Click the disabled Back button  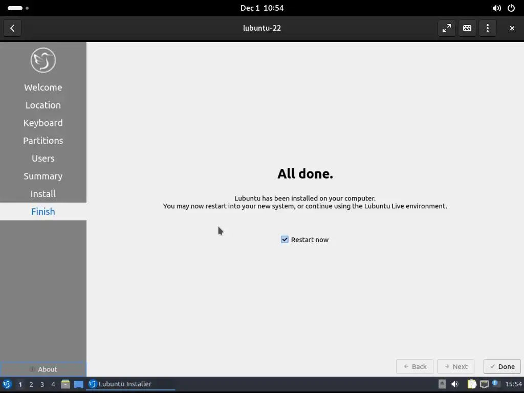[x=414, y=366]
